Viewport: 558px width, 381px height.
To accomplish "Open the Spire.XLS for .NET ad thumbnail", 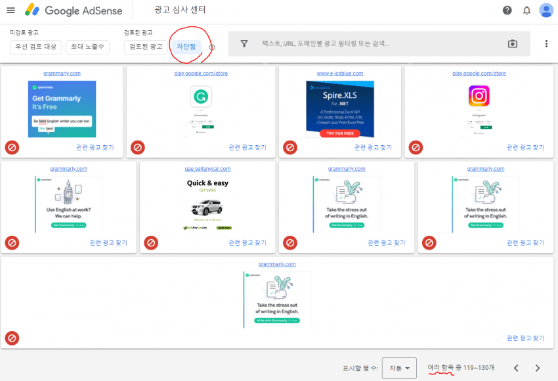I will pos(340,109).
